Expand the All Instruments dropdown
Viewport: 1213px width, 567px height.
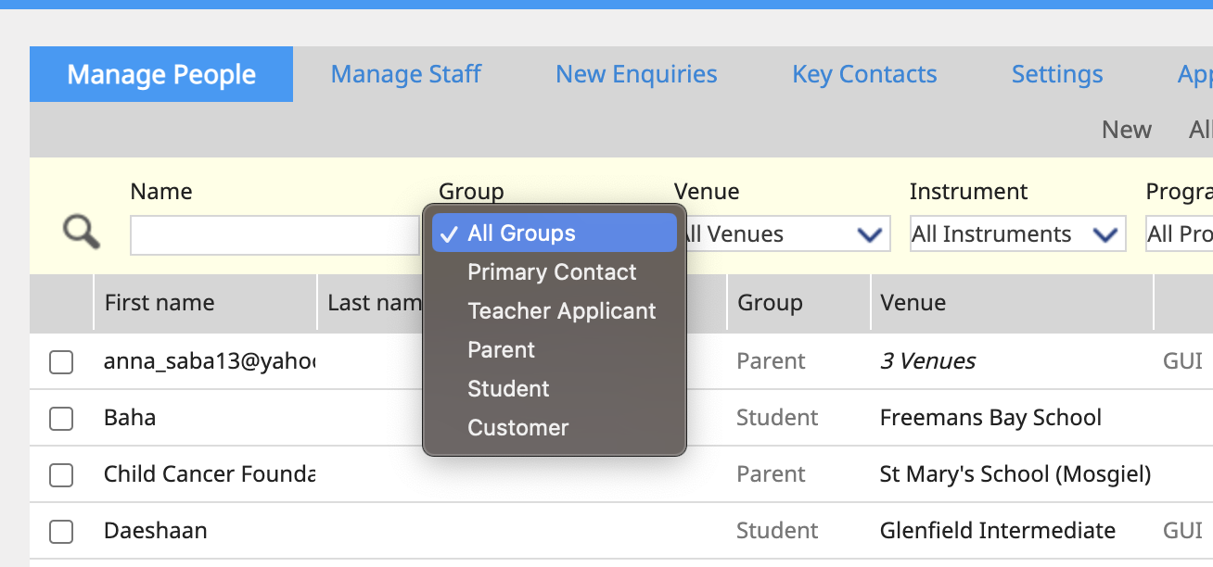(1017, 234)
